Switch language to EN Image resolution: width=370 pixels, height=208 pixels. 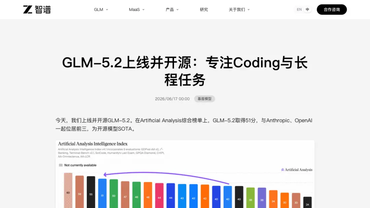click(299, 10)
